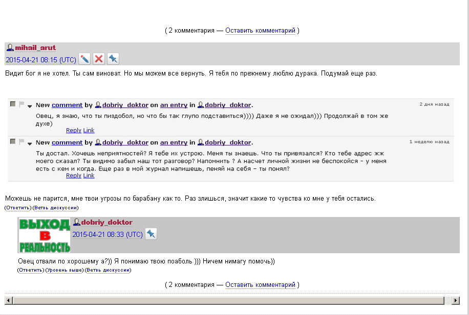
Task: Open timestamp 2015-04-21 08:15 (UTC) link
Action: click(41, 60)
